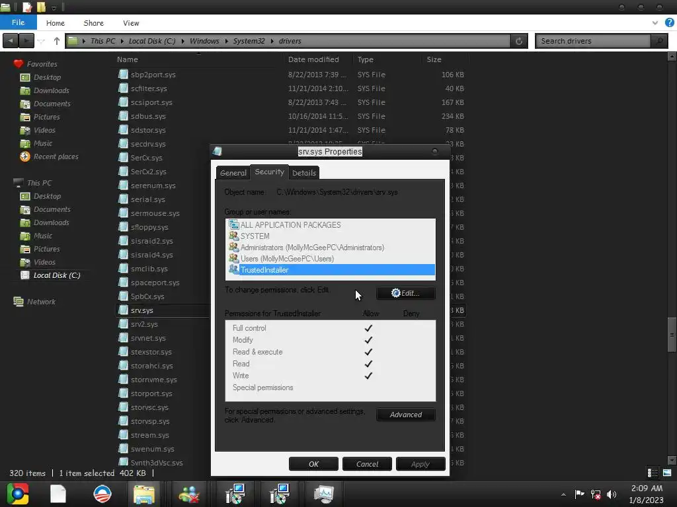This screenshot has height=507, width=677.
Task: Open the File menu
Action: pyautogui.click(x=18, y=22)
